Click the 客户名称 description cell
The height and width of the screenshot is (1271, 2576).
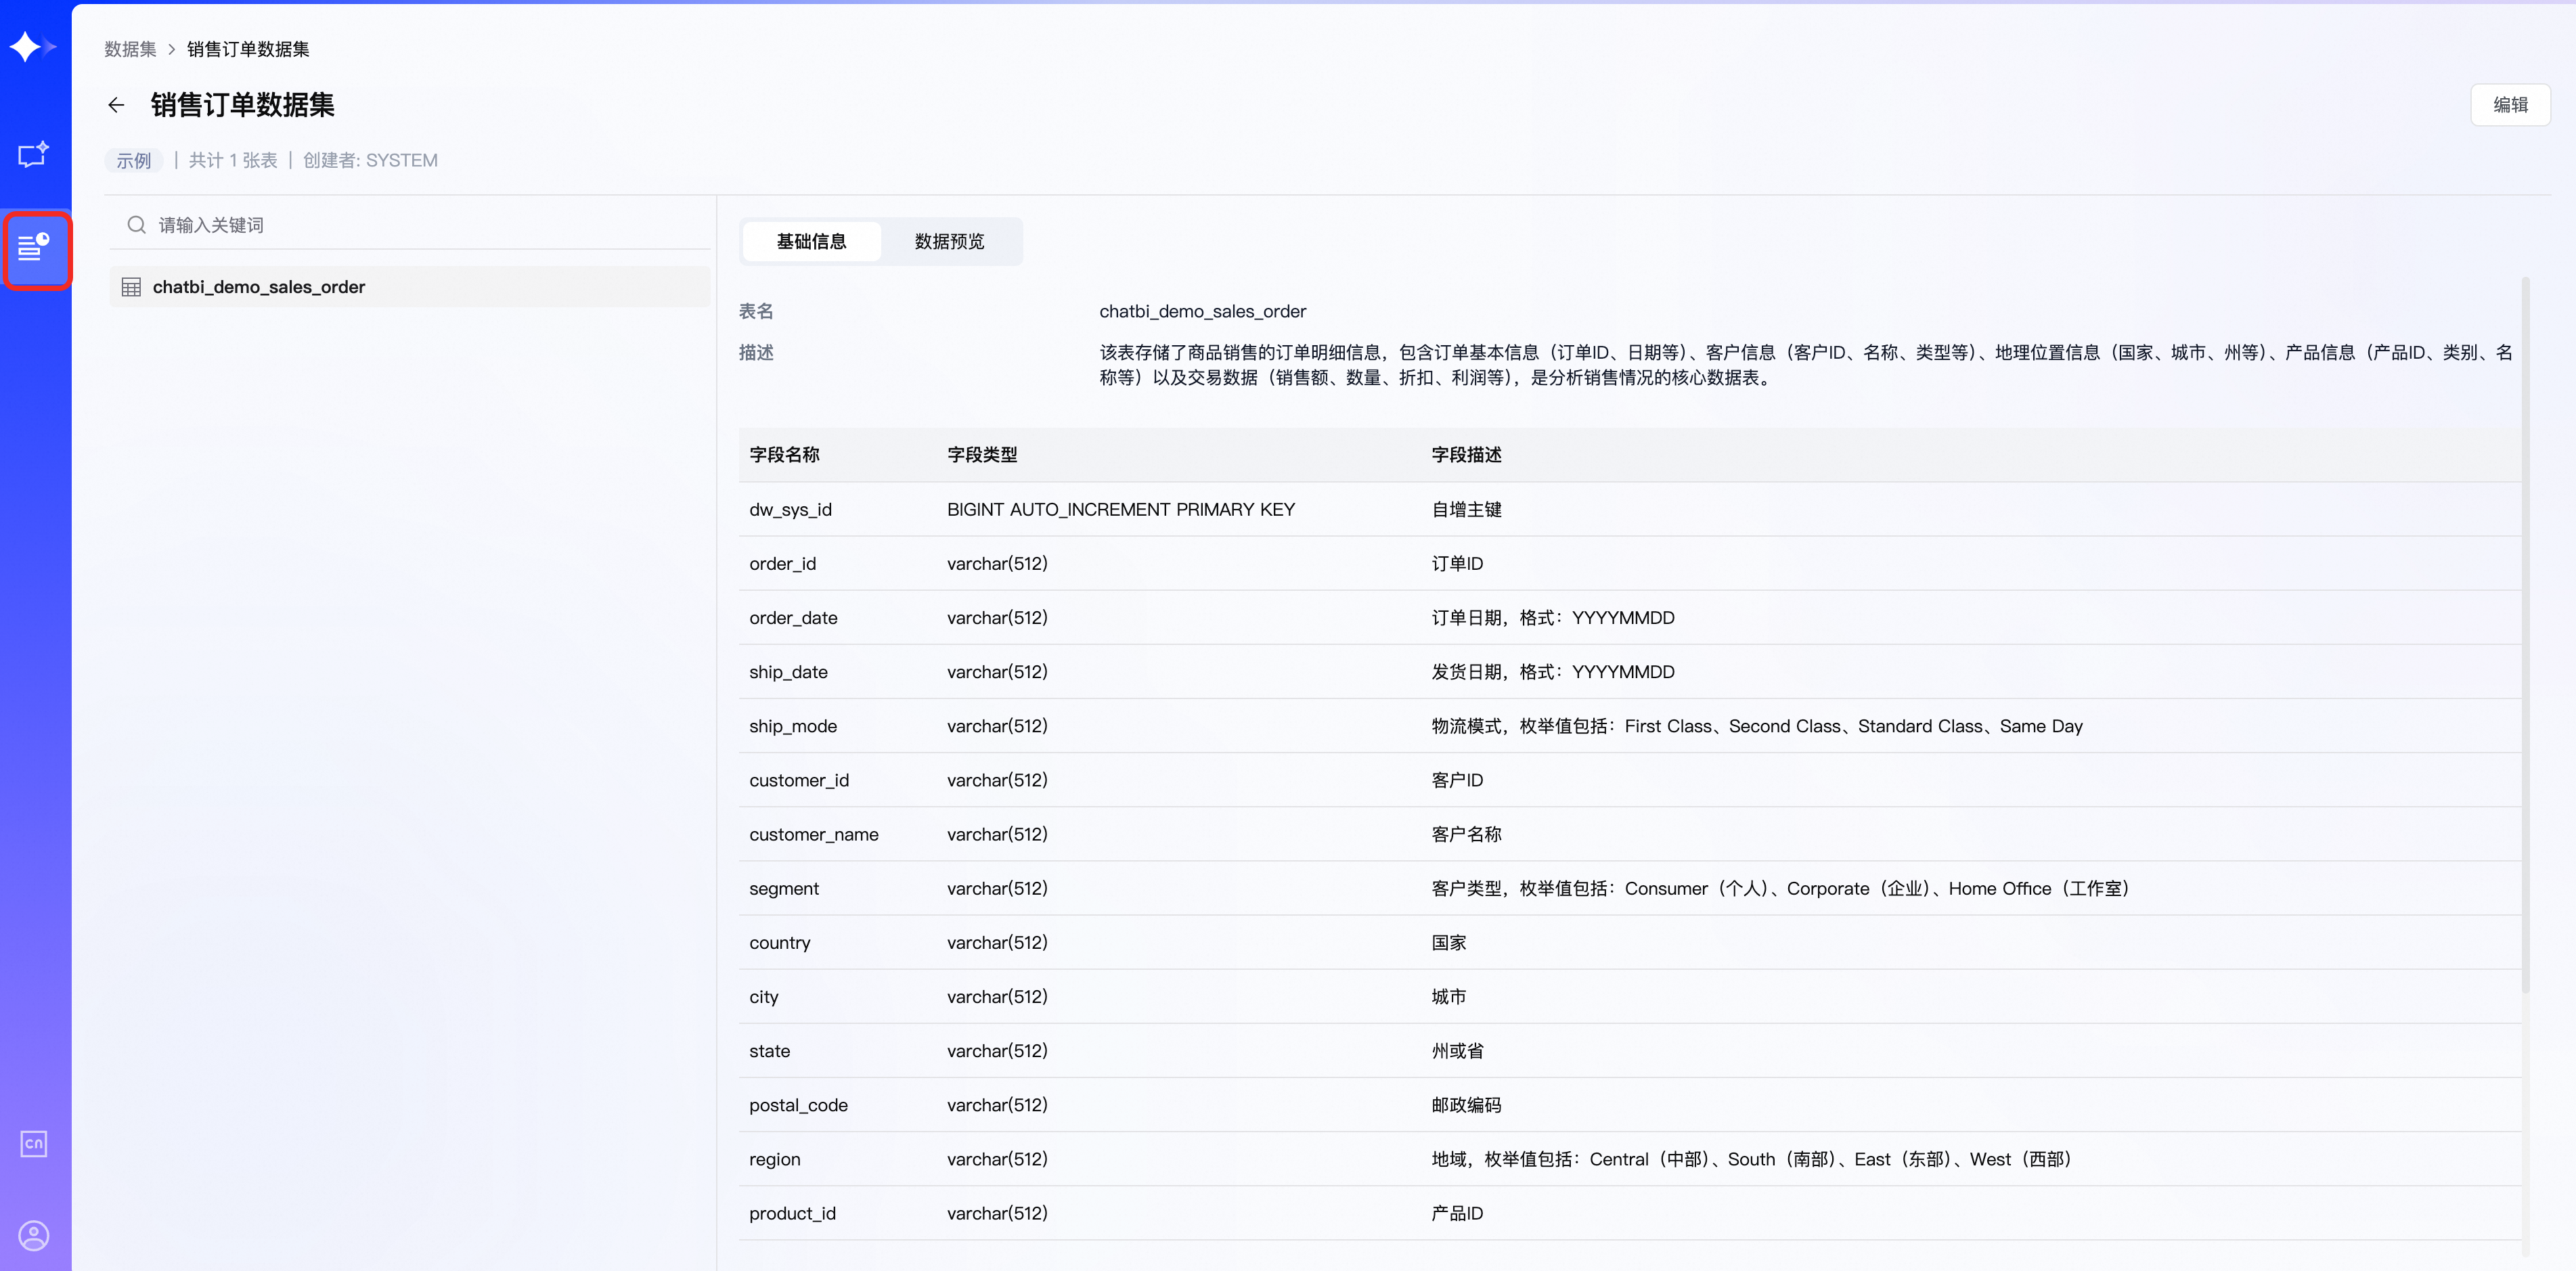point(1466,834)
